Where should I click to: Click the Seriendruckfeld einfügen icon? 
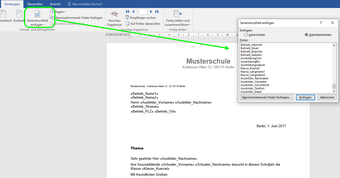coord(38,14)
